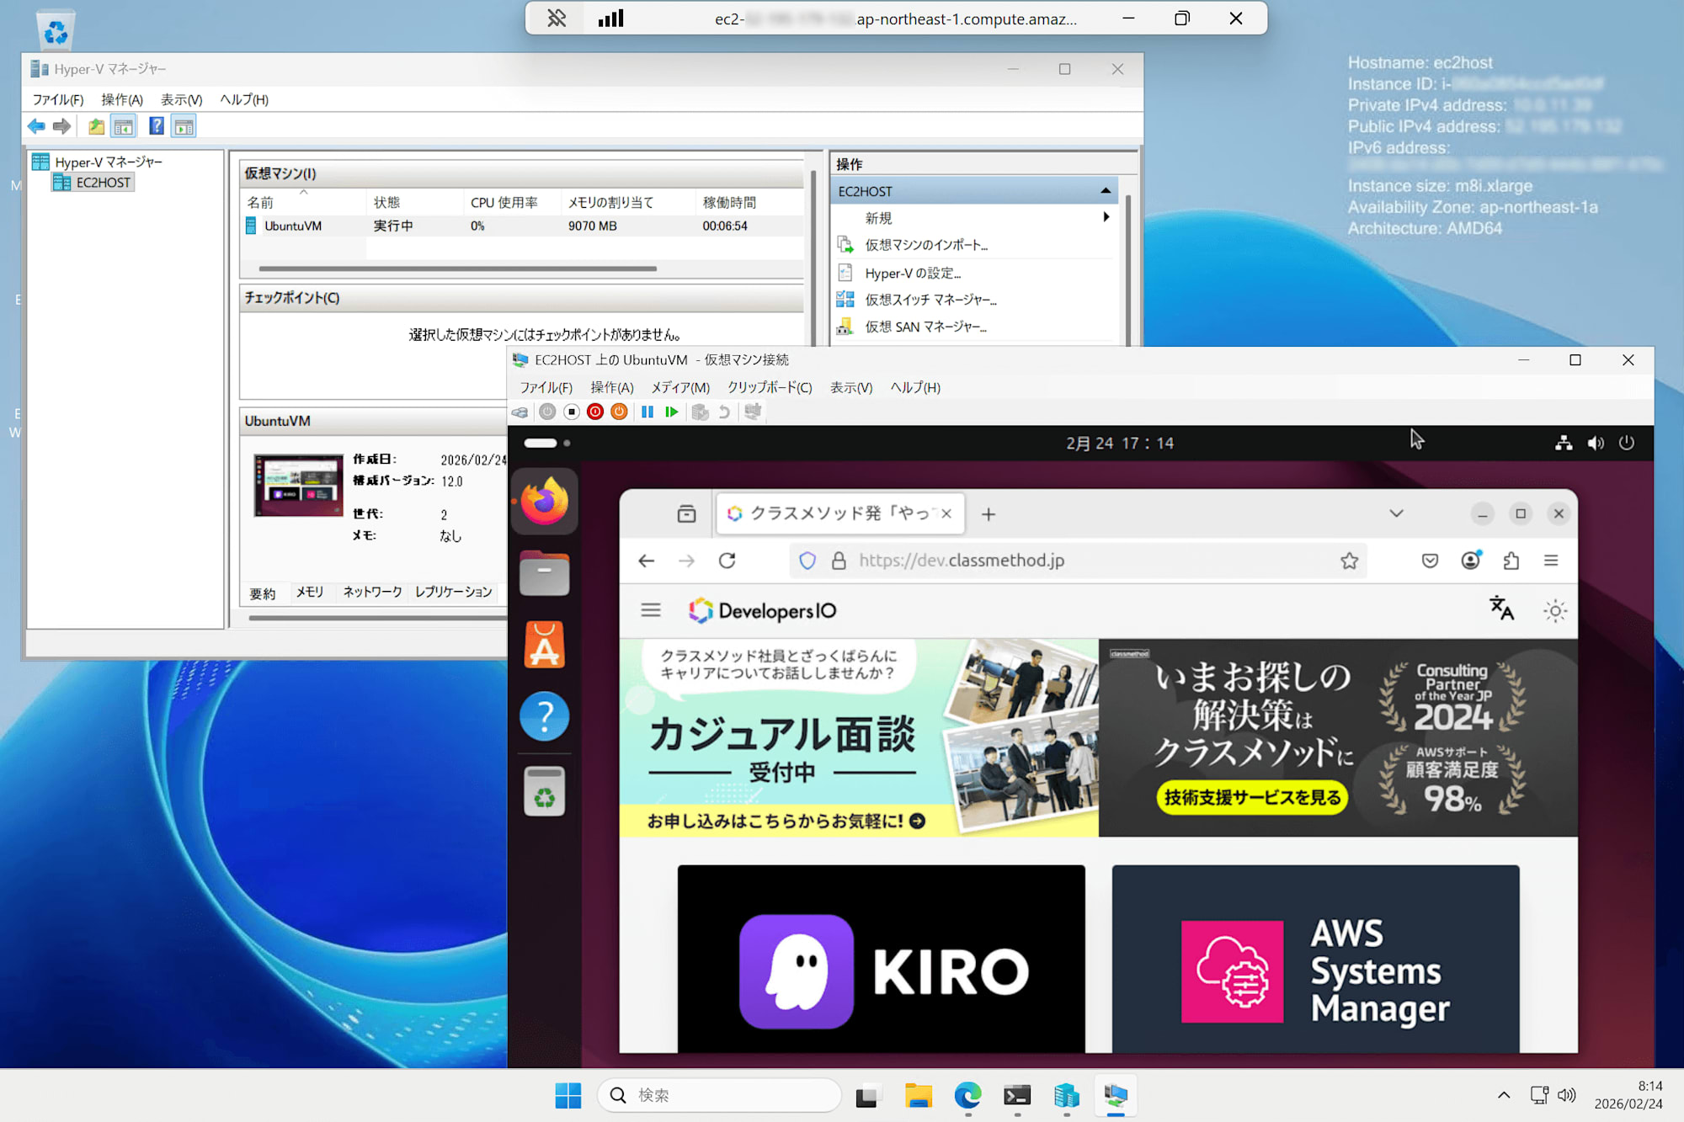The width and height of the screenshot is (1684, 1122).
Task: Open Firefox from the Ubuntu dock
Action: pos(544,502)
